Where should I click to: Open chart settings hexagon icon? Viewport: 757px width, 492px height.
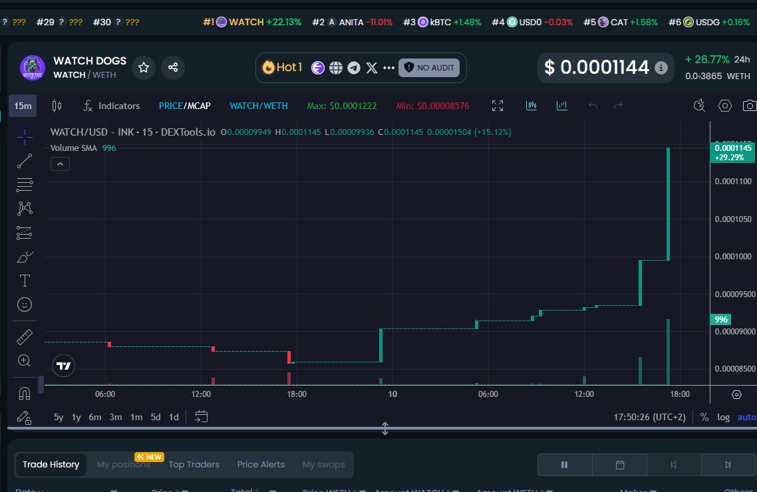point(724,106)
